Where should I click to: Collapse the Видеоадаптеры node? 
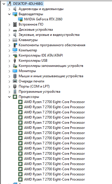[x=9, y=14]
